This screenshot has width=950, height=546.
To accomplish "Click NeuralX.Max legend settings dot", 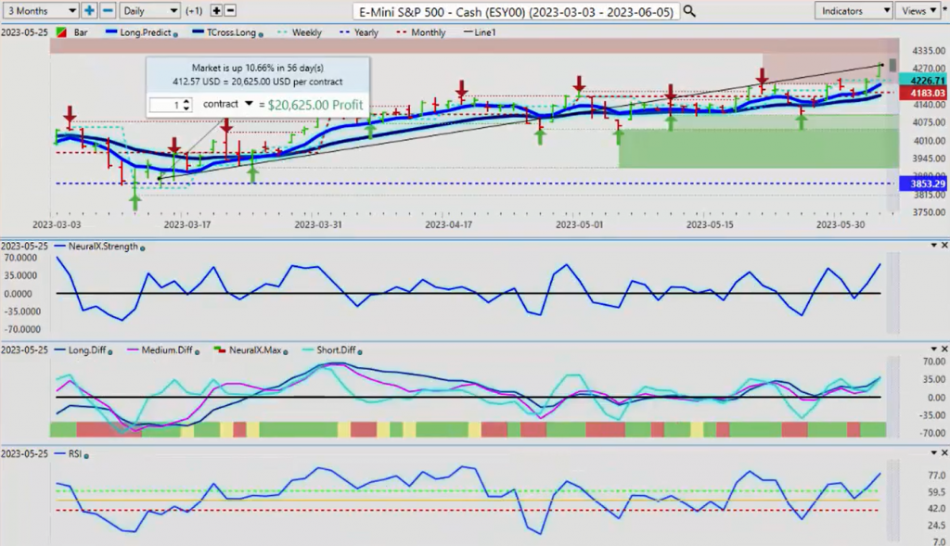I will point(286,351).
